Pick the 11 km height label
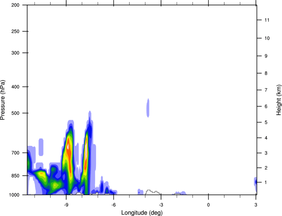Viewport: 282px width, 216px height. (x=267, y=20)
